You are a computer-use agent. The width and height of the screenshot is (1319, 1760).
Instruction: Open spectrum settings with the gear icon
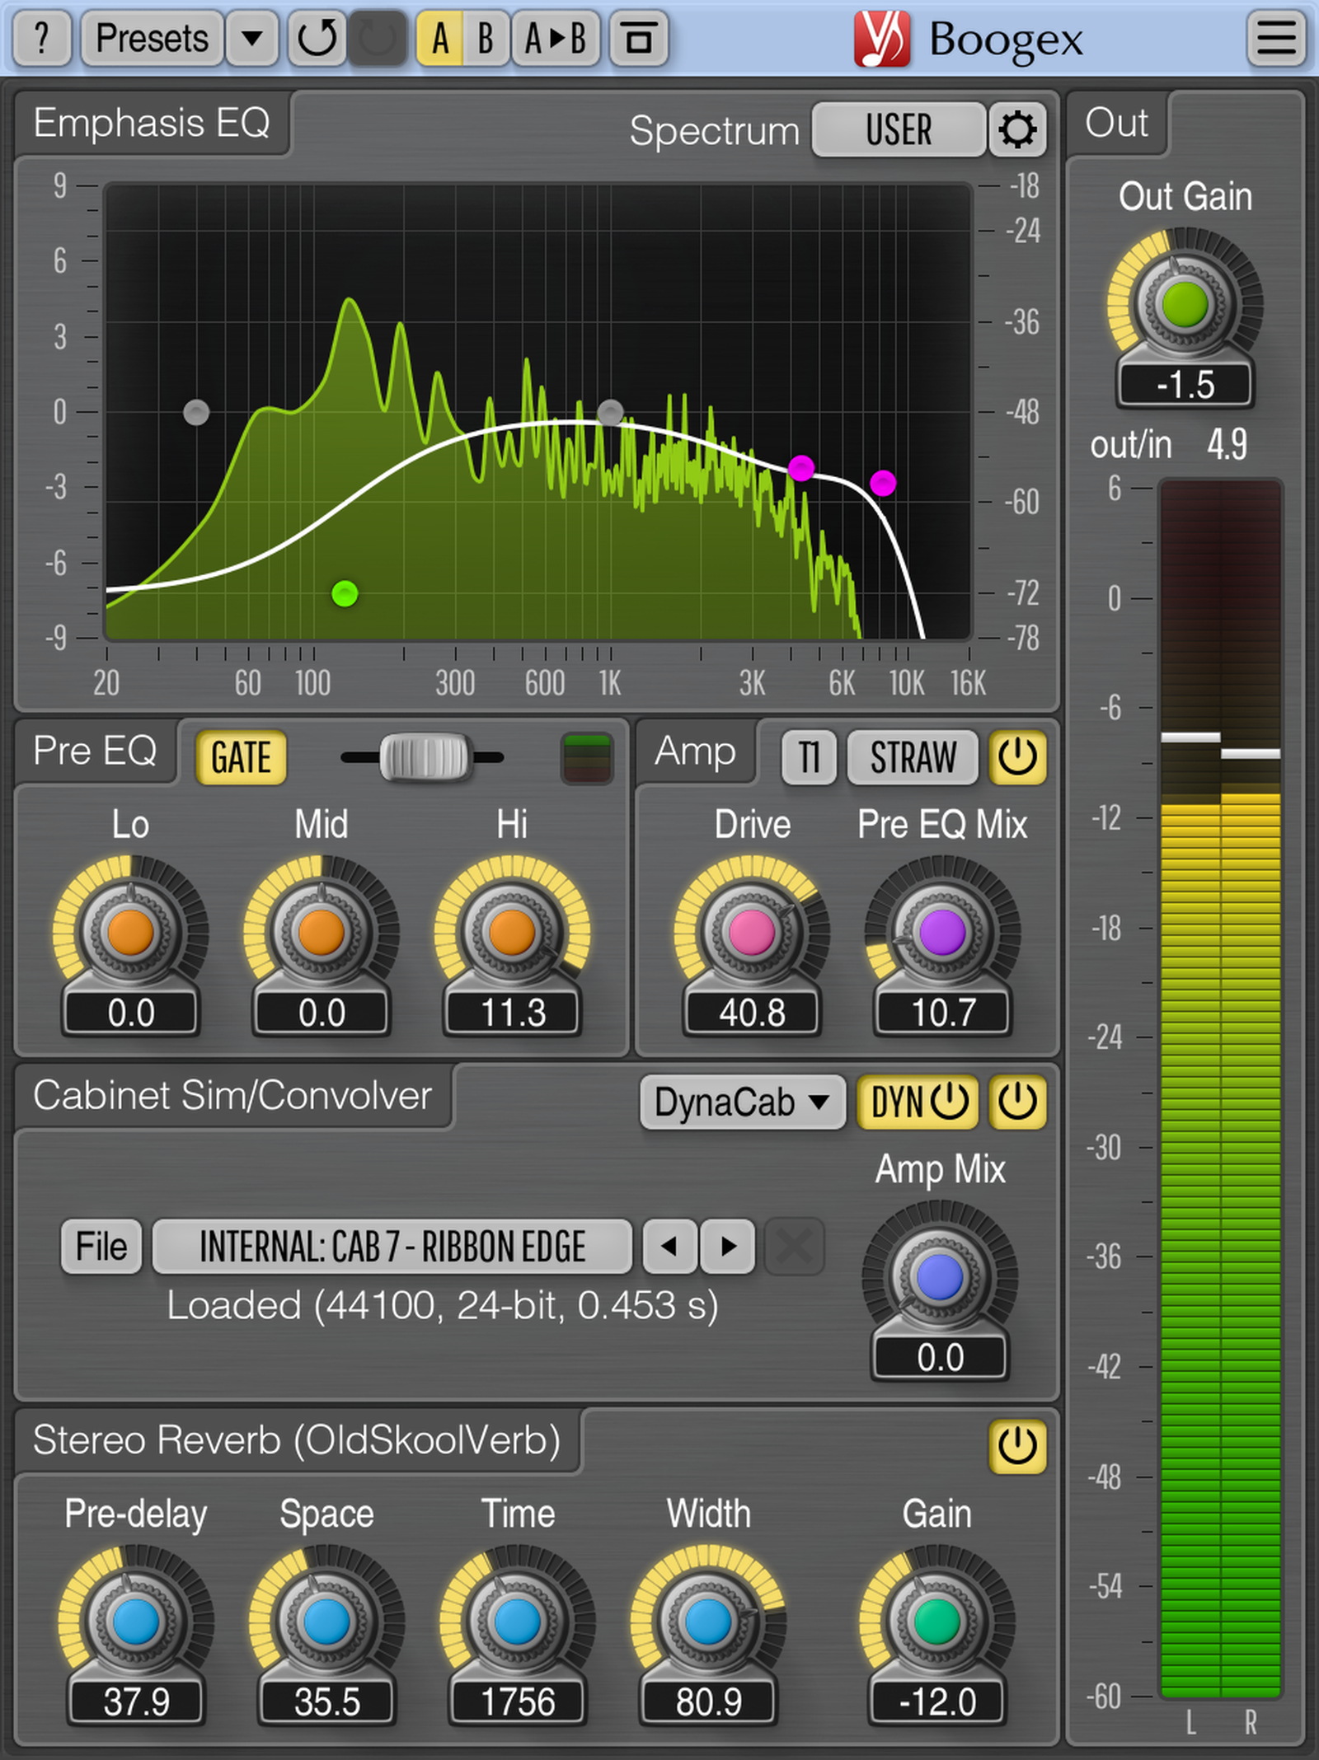point(1016,130)
